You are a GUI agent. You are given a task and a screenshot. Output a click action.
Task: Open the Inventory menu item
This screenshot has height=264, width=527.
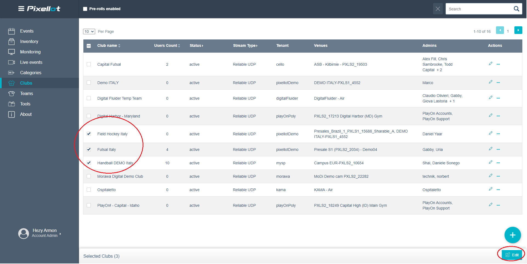tap(29, 42)
